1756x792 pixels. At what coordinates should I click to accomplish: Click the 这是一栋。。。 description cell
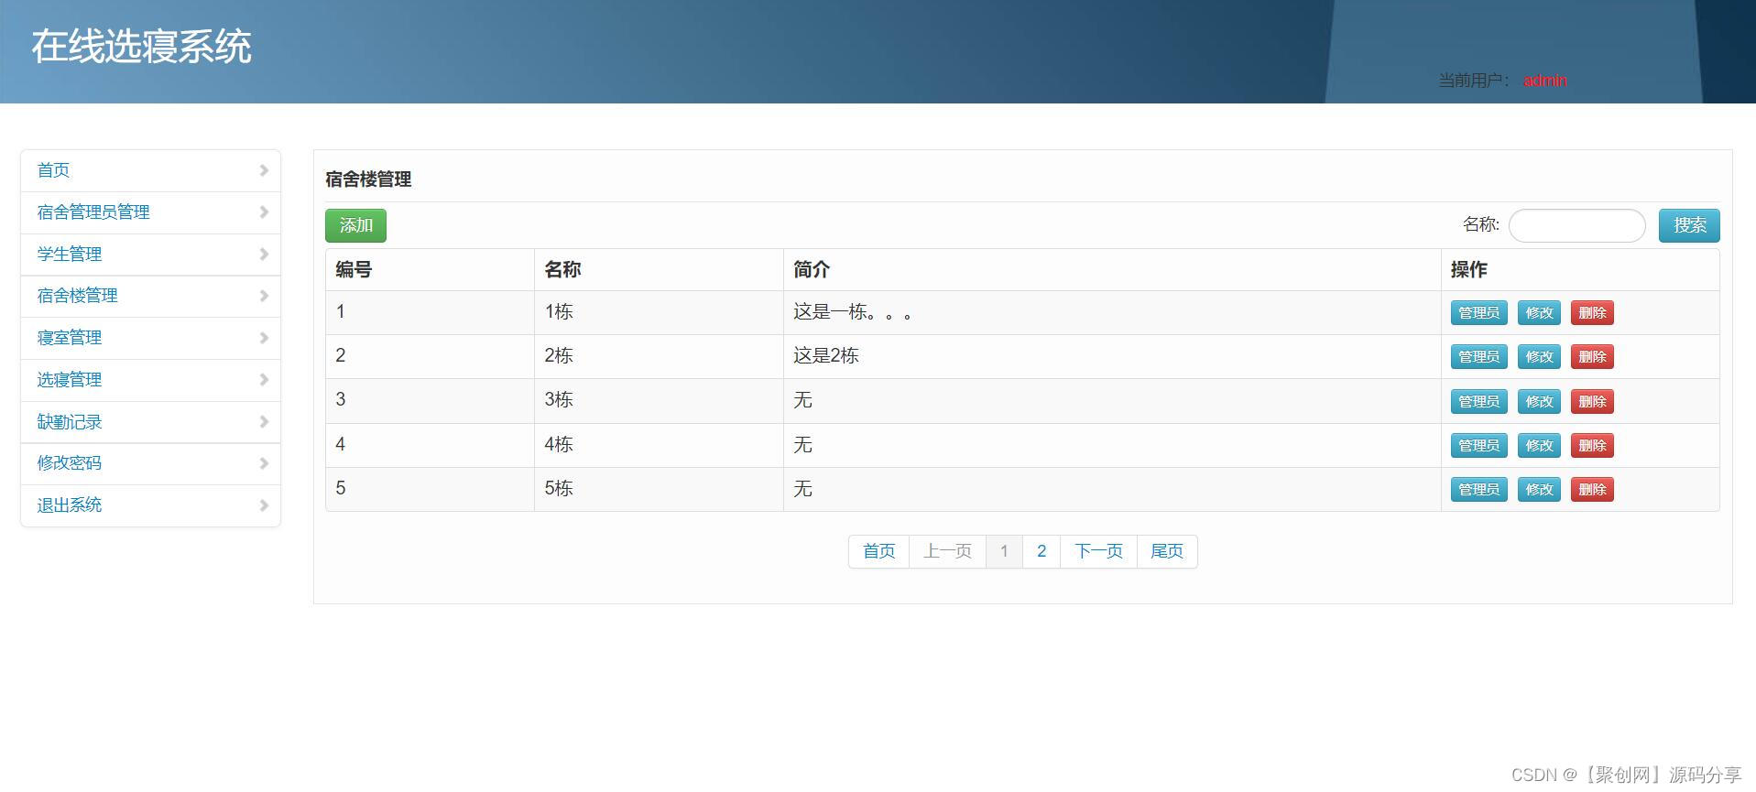(x=1112, y=312)
